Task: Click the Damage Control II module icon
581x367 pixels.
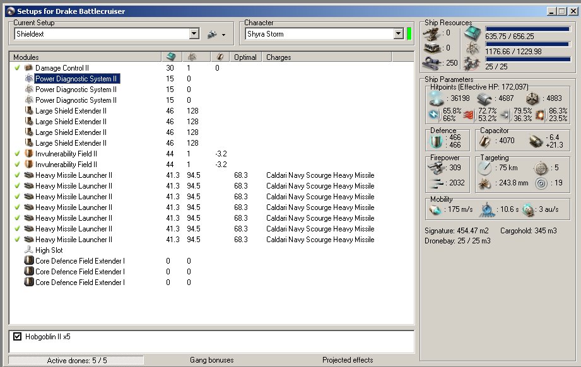Action: point(28,67)
